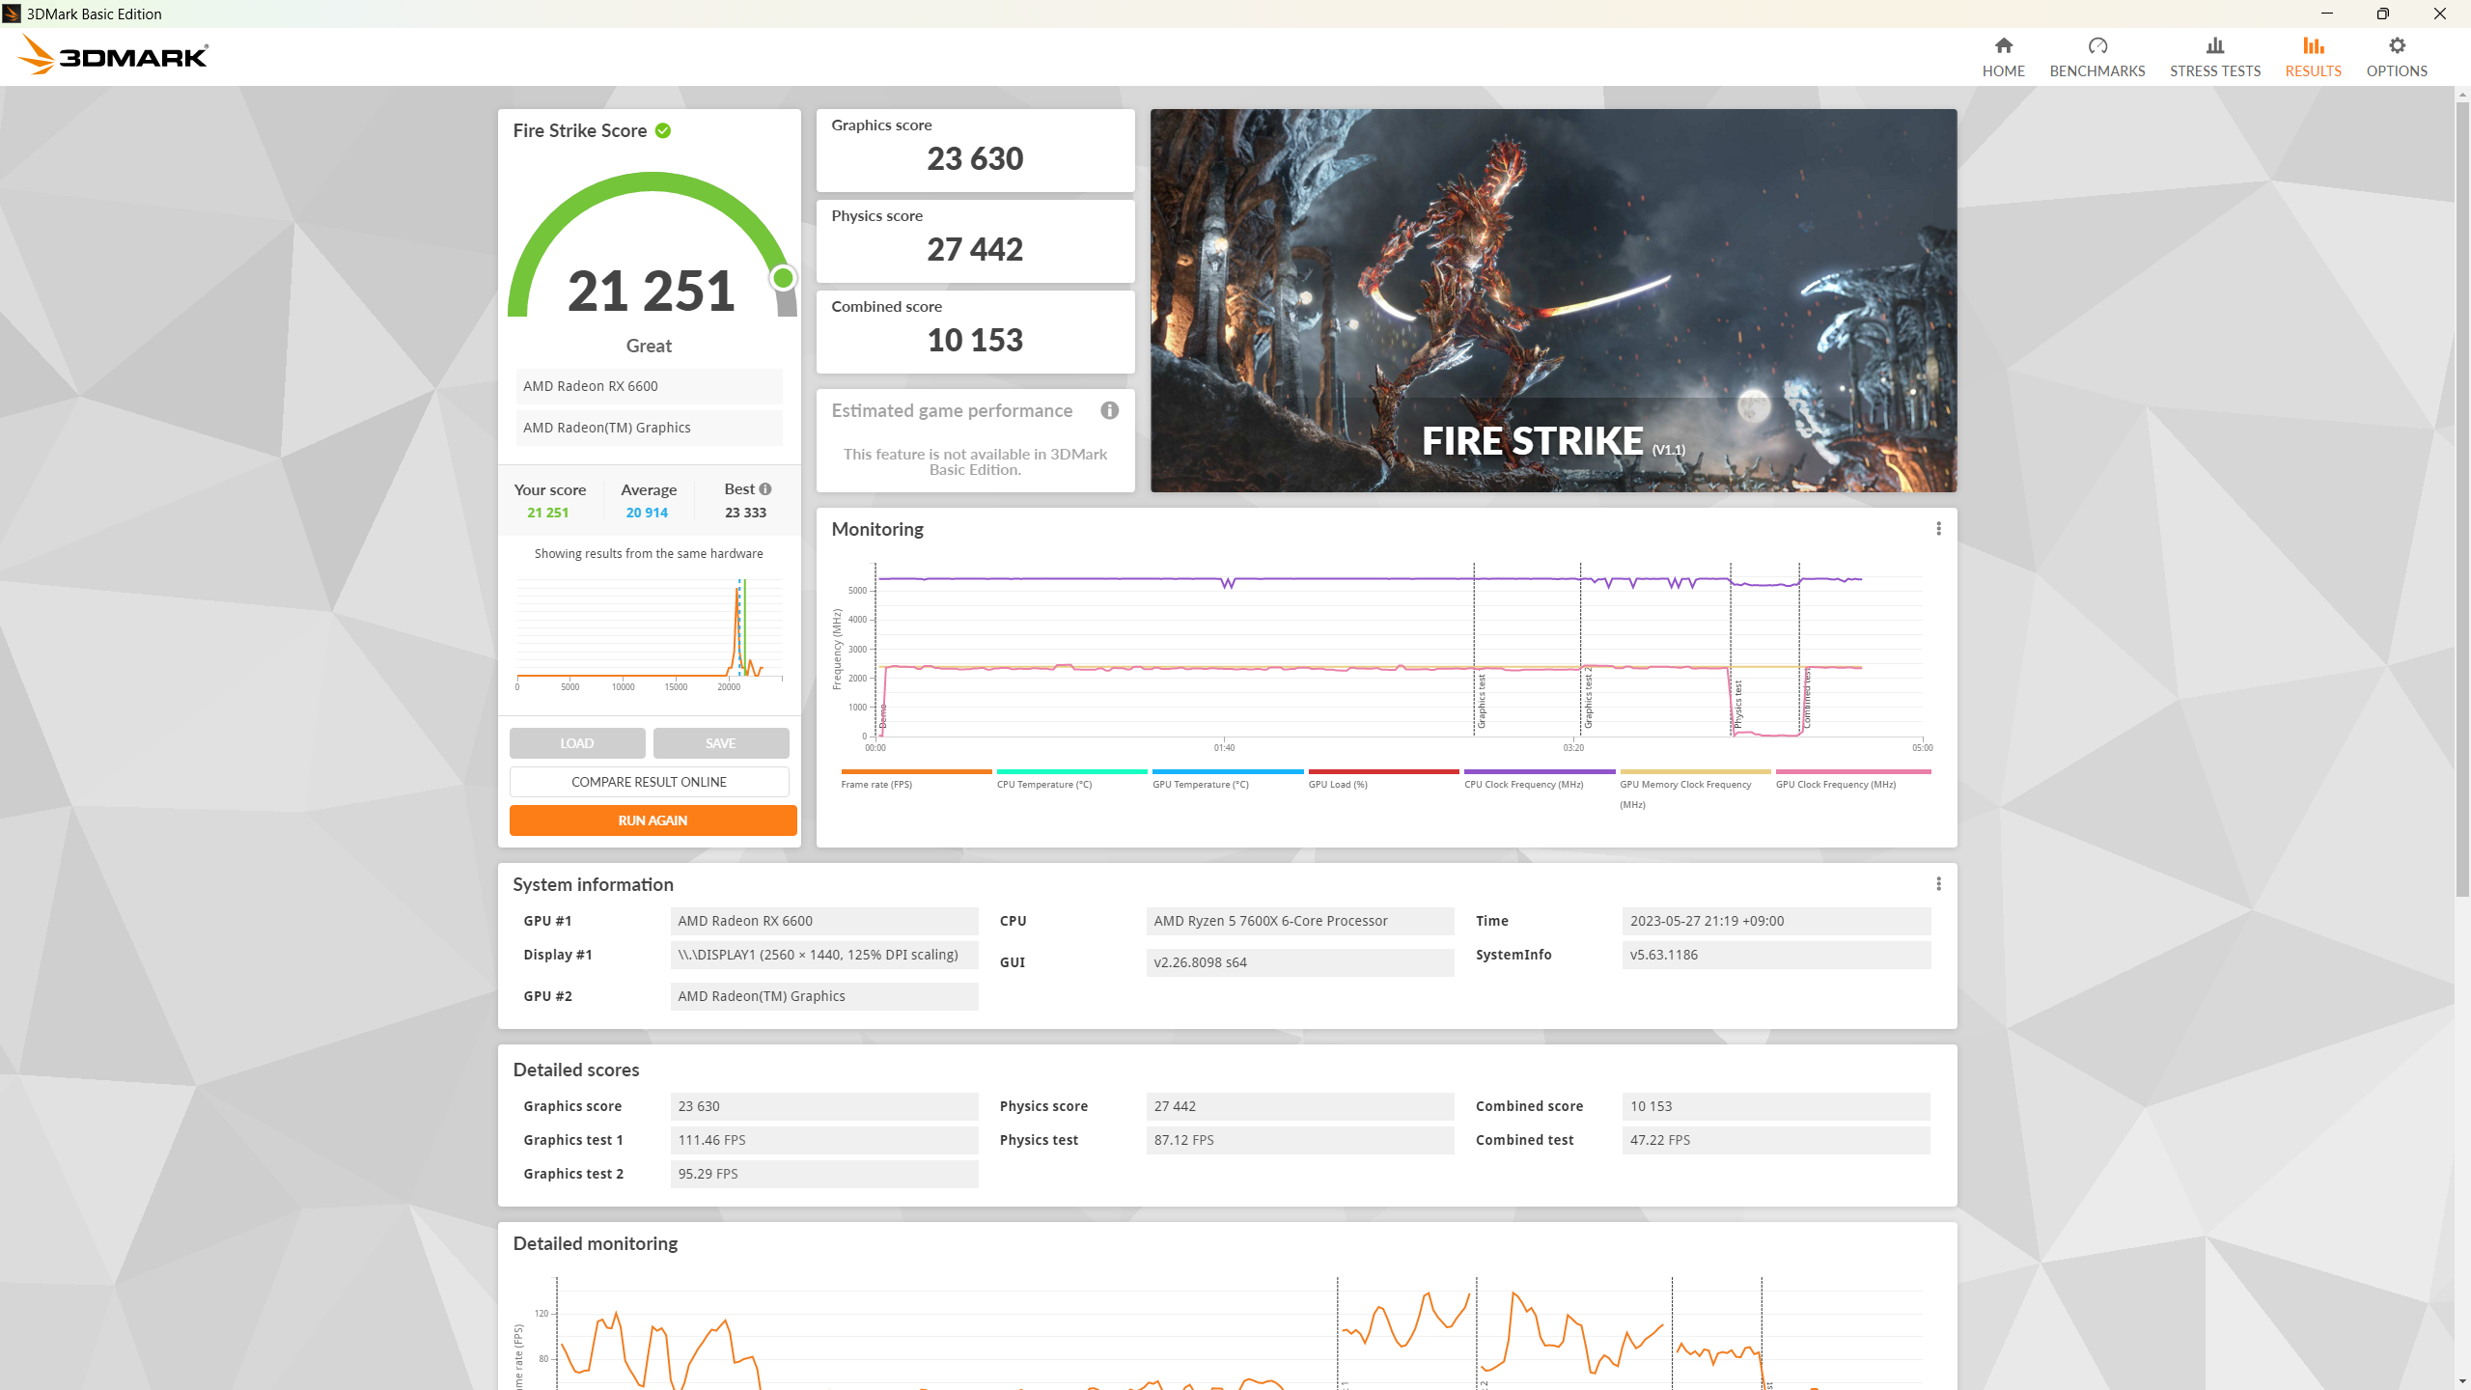Click the LOAD button
This screenshot has width=2471, height=1390.
(577, 742)
